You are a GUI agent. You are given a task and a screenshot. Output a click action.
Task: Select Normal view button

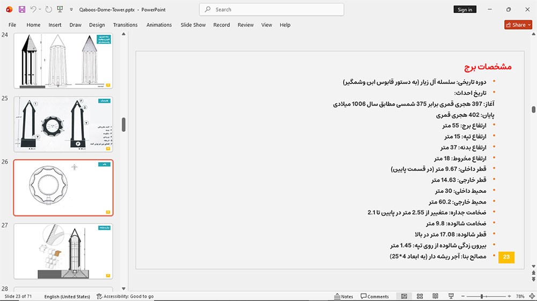pos(404,296)
